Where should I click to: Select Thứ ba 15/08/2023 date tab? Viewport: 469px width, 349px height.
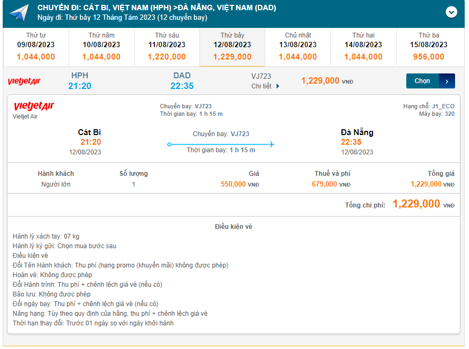click(x=428, y=46)
